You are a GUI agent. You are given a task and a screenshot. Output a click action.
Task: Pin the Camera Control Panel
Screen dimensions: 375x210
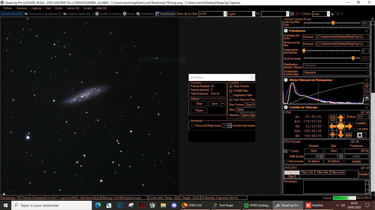click(373, 19)
